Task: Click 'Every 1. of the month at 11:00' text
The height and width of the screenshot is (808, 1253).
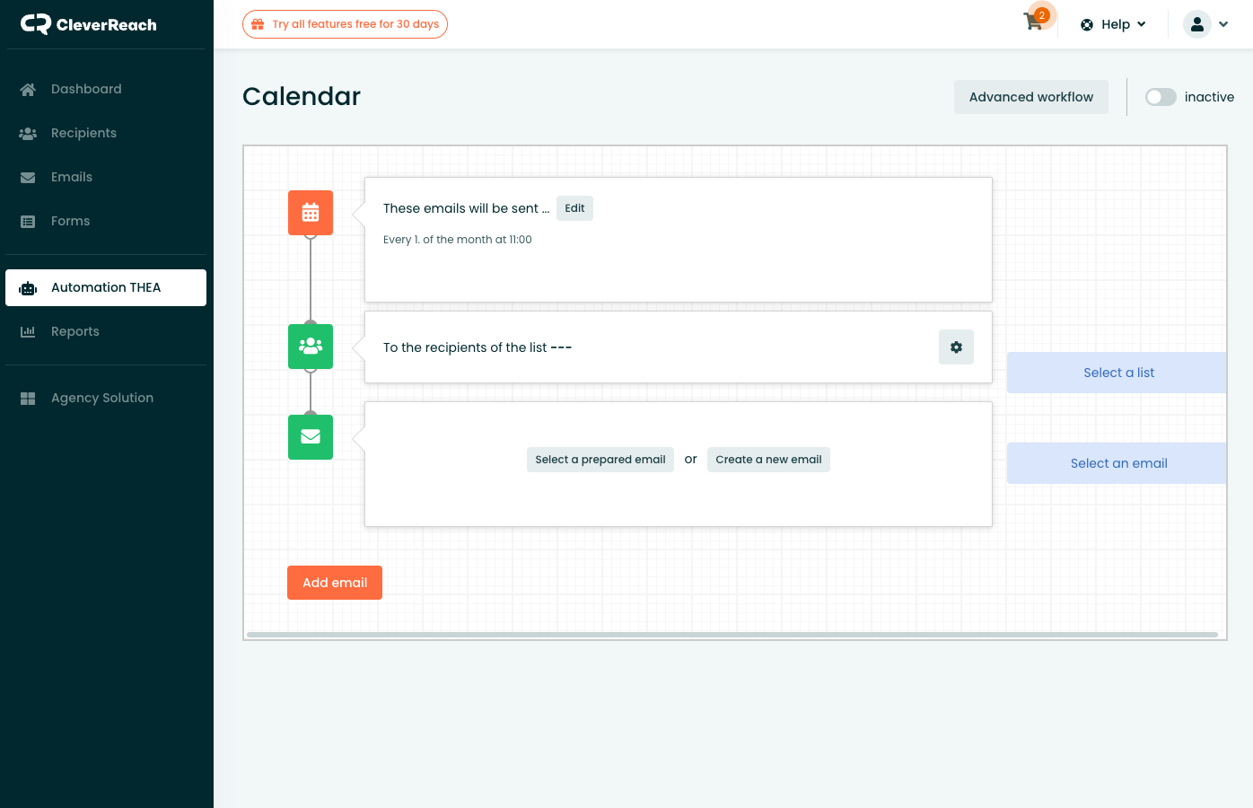Action: [x=458, y=240]
